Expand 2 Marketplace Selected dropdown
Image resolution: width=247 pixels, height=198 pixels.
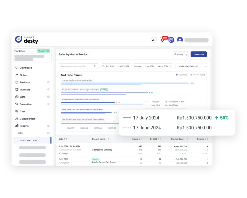191,66
